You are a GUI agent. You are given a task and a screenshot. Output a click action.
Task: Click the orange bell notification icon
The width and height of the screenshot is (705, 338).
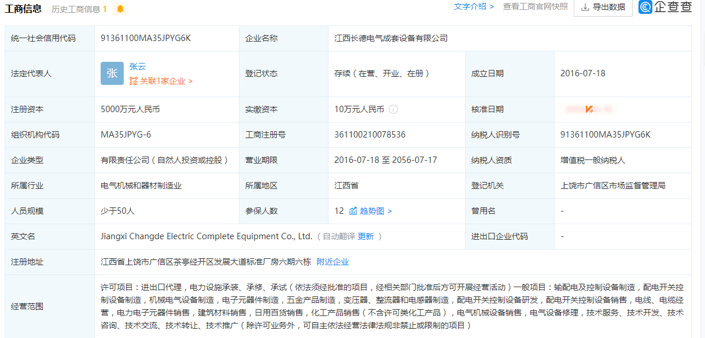(120, 9)
